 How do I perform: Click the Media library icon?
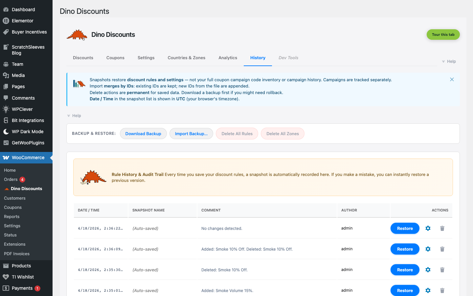coord(6,75)
